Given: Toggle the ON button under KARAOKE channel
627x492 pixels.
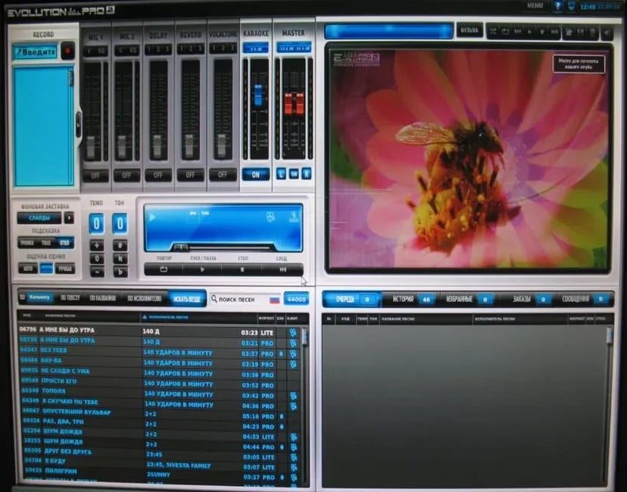Looking at the screenshot, I should coord(256,174).
